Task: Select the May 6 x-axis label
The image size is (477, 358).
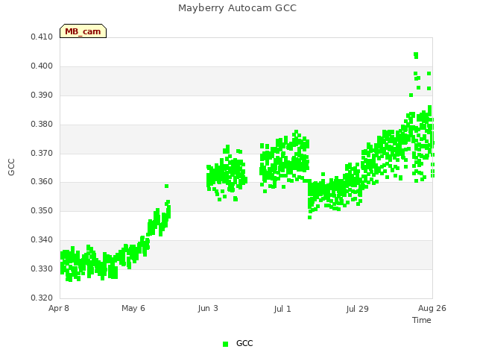Action: click(x=133, y=308)
